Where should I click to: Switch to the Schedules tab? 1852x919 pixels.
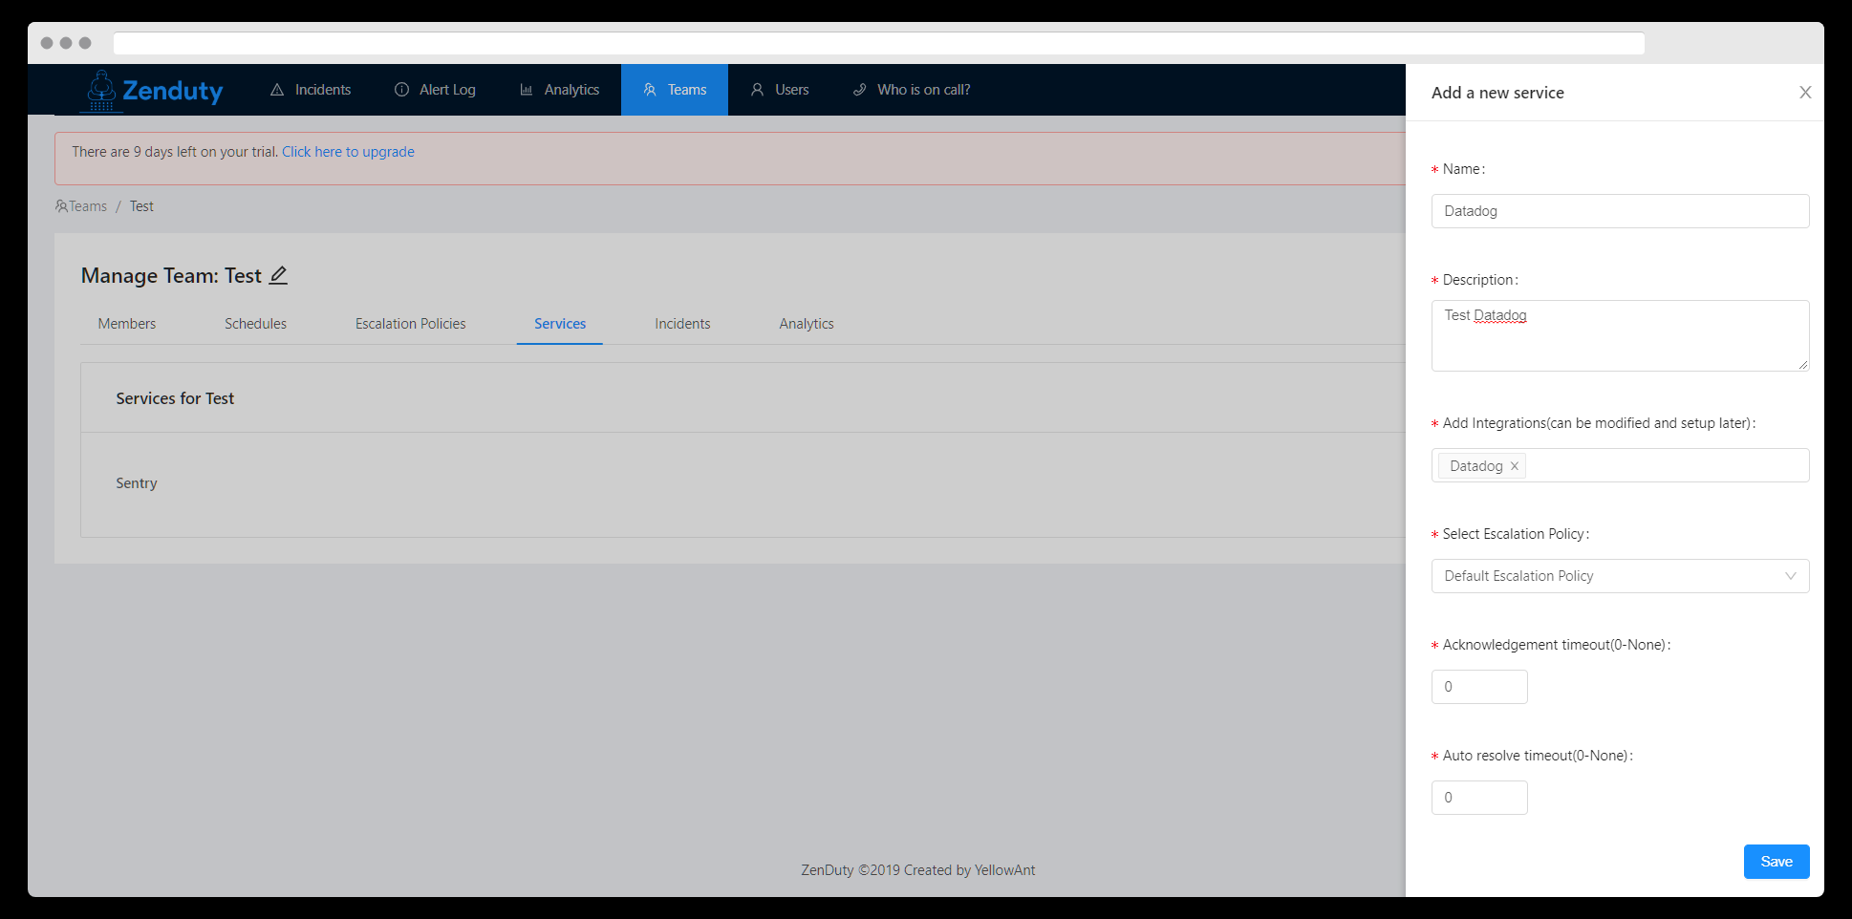pos(255,324)
